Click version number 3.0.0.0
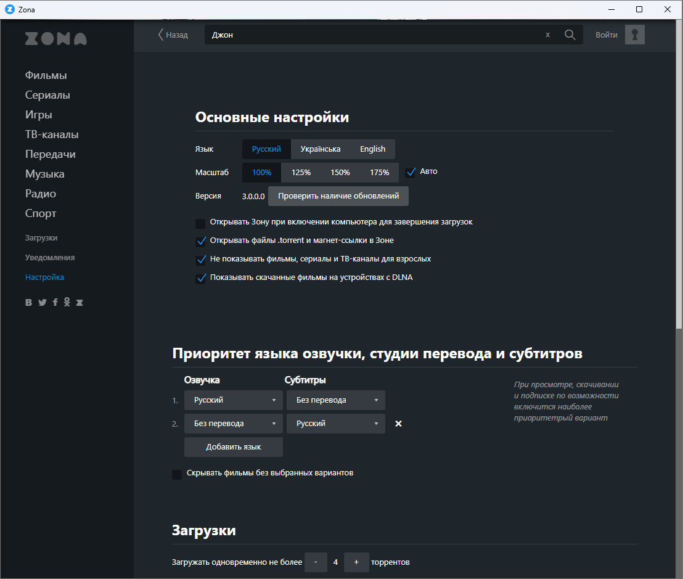Image resolution: width=683 pixels, height=579 pixels. click(253, 197)
